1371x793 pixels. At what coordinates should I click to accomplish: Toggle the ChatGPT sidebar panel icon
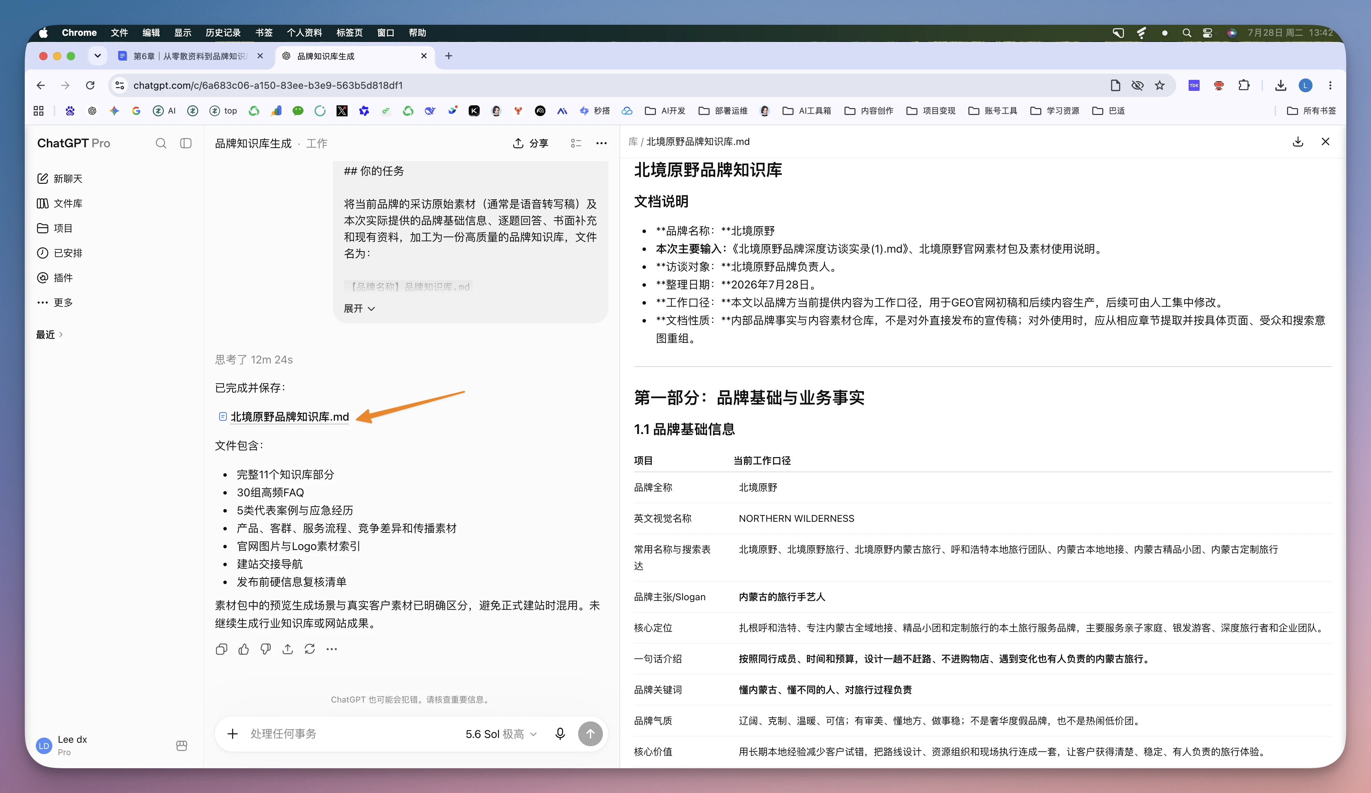185,143
